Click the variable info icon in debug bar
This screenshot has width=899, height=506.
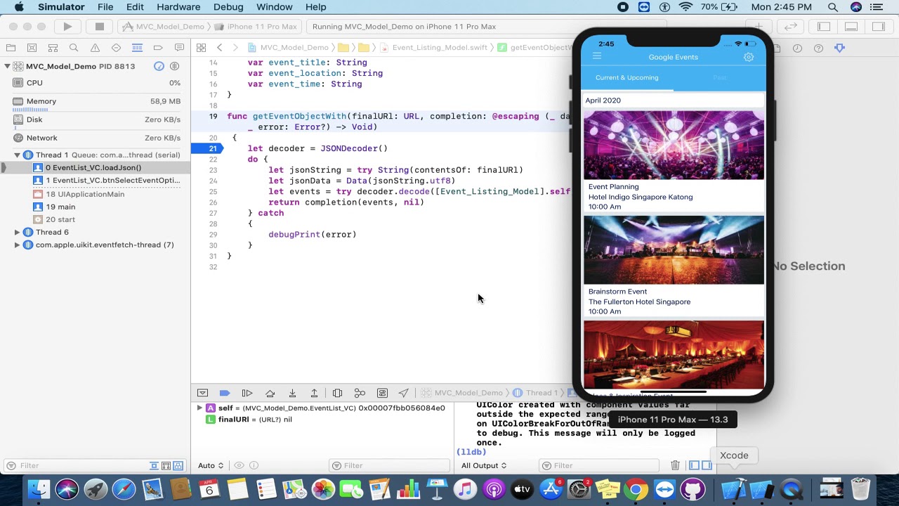point(254,465)
